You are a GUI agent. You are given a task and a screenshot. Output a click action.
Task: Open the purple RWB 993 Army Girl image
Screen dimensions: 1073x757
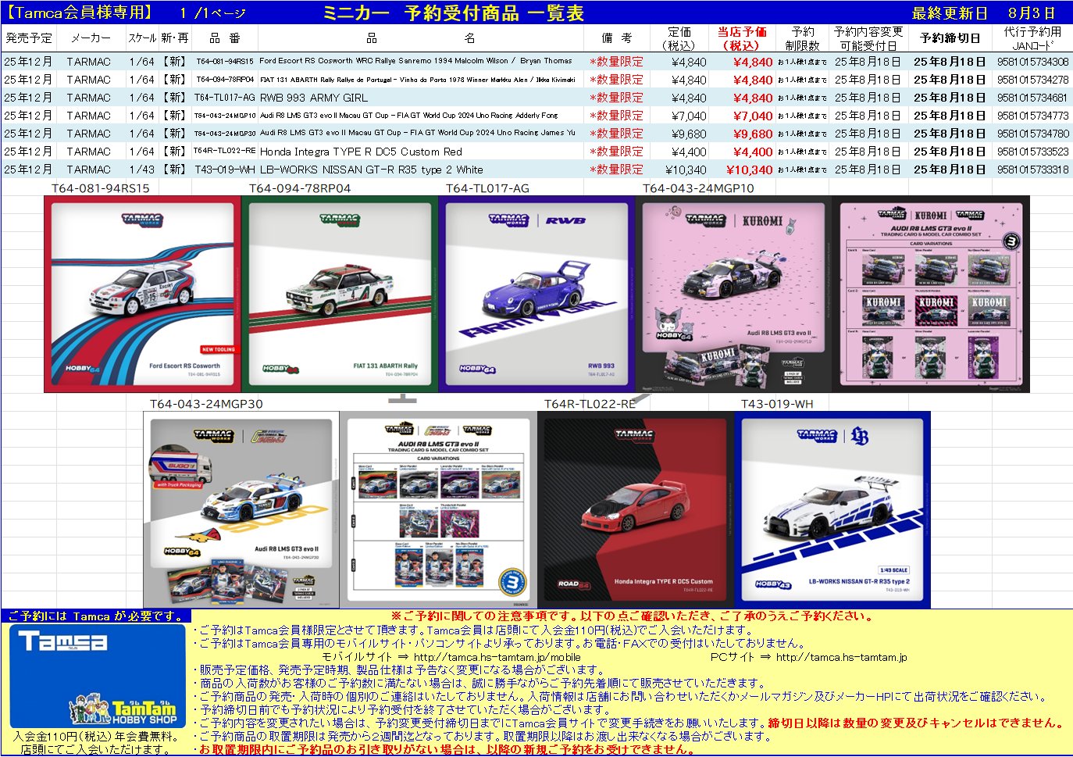(536, 294)
